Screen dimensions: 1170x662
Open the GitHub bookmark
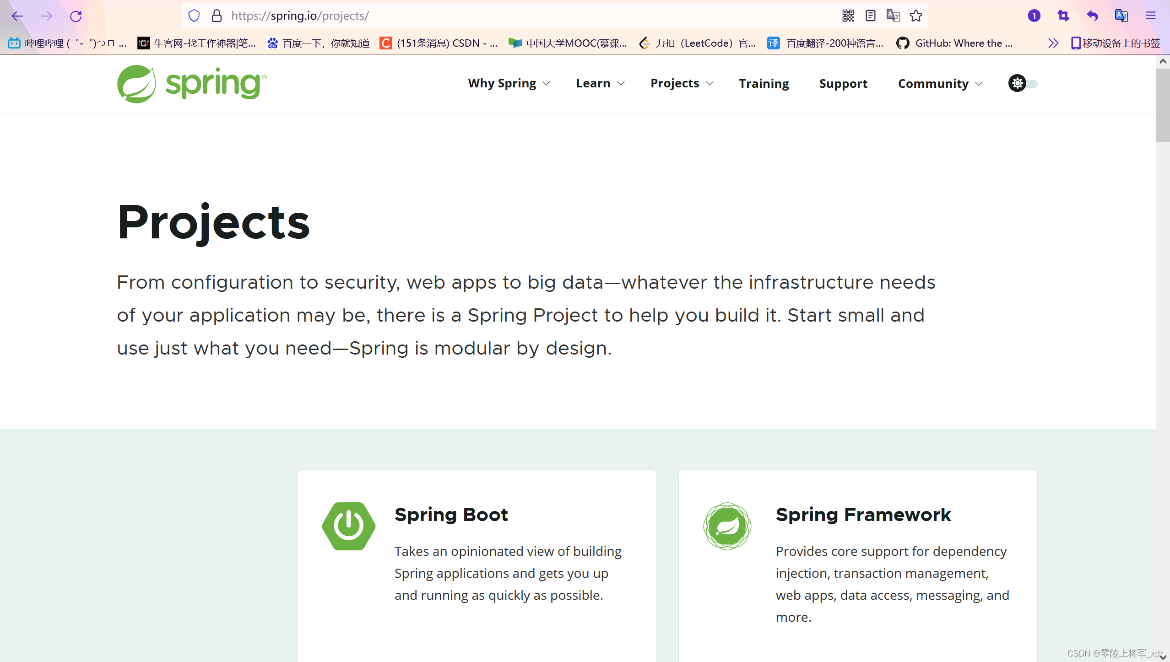point(955,43)
